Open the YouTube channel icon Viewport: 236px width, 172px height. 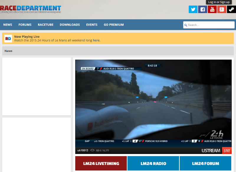click(212, 9)
